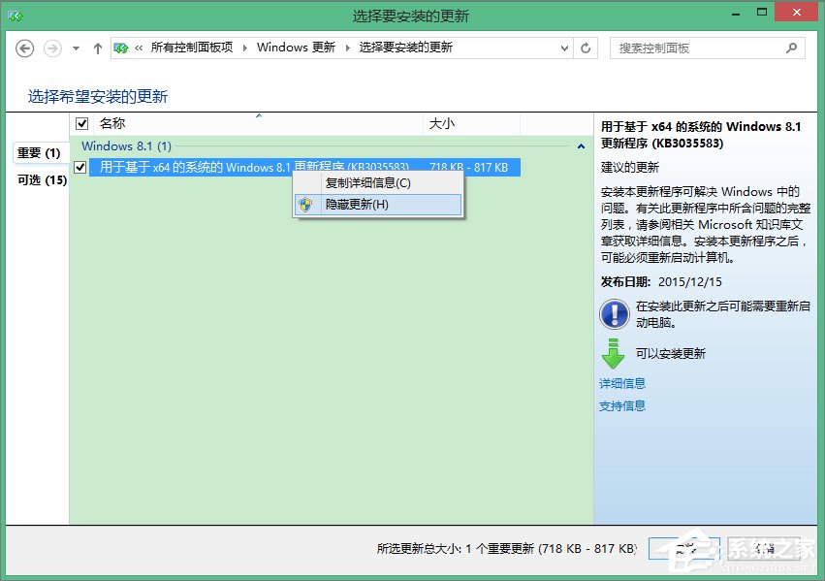Toggle the select-all checkbox in the header
Image resolution: width=825 pixels, height=581 pixels.
tap(81, 123)
